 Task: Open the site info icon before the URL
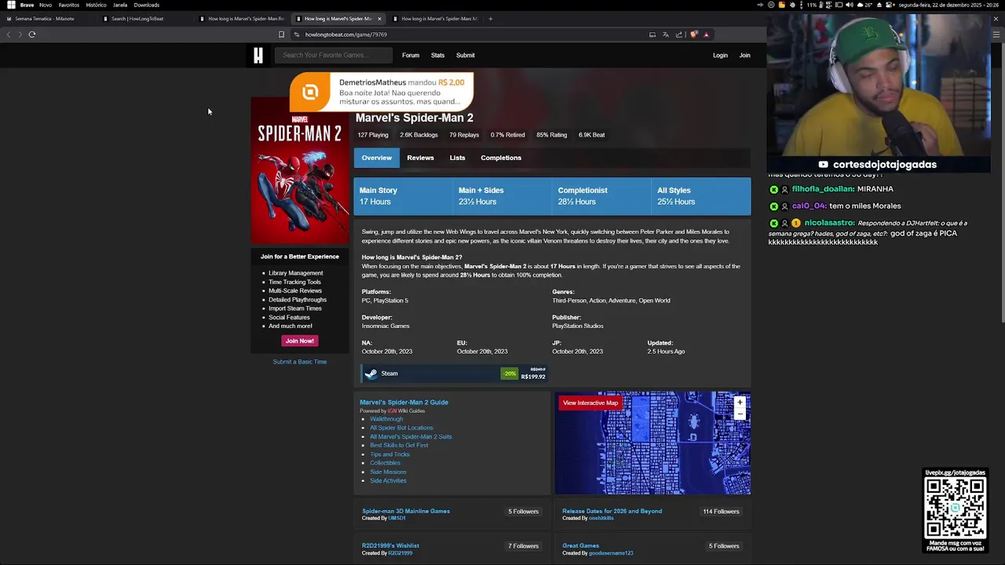tap(297, 35)
